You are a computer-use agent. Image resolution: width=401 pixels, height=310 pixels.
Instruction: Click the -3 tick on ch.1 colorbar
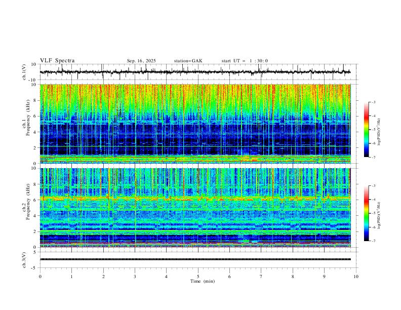374,102
